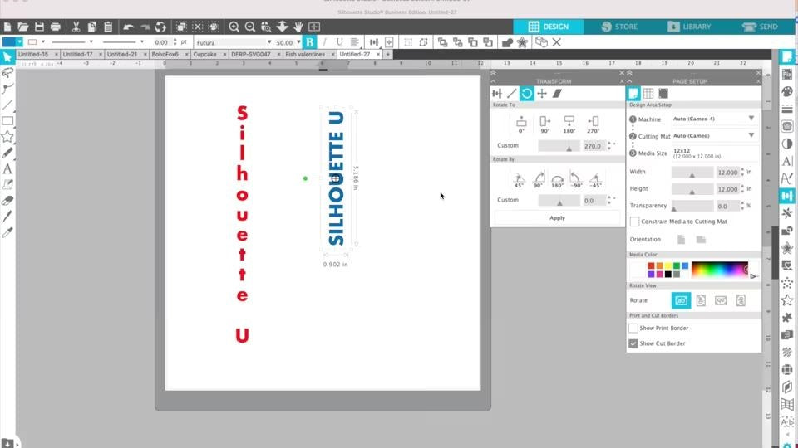Toggle Italic text formatting

325,42
